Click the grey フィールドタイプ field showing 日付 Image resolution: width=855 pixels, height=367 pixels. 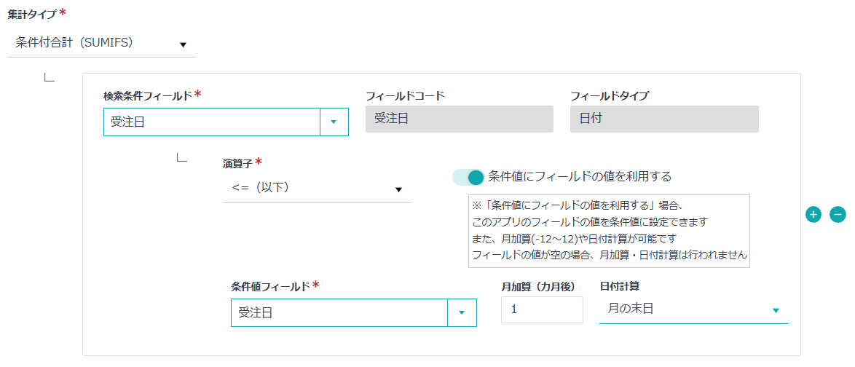[x=663, y=119]
